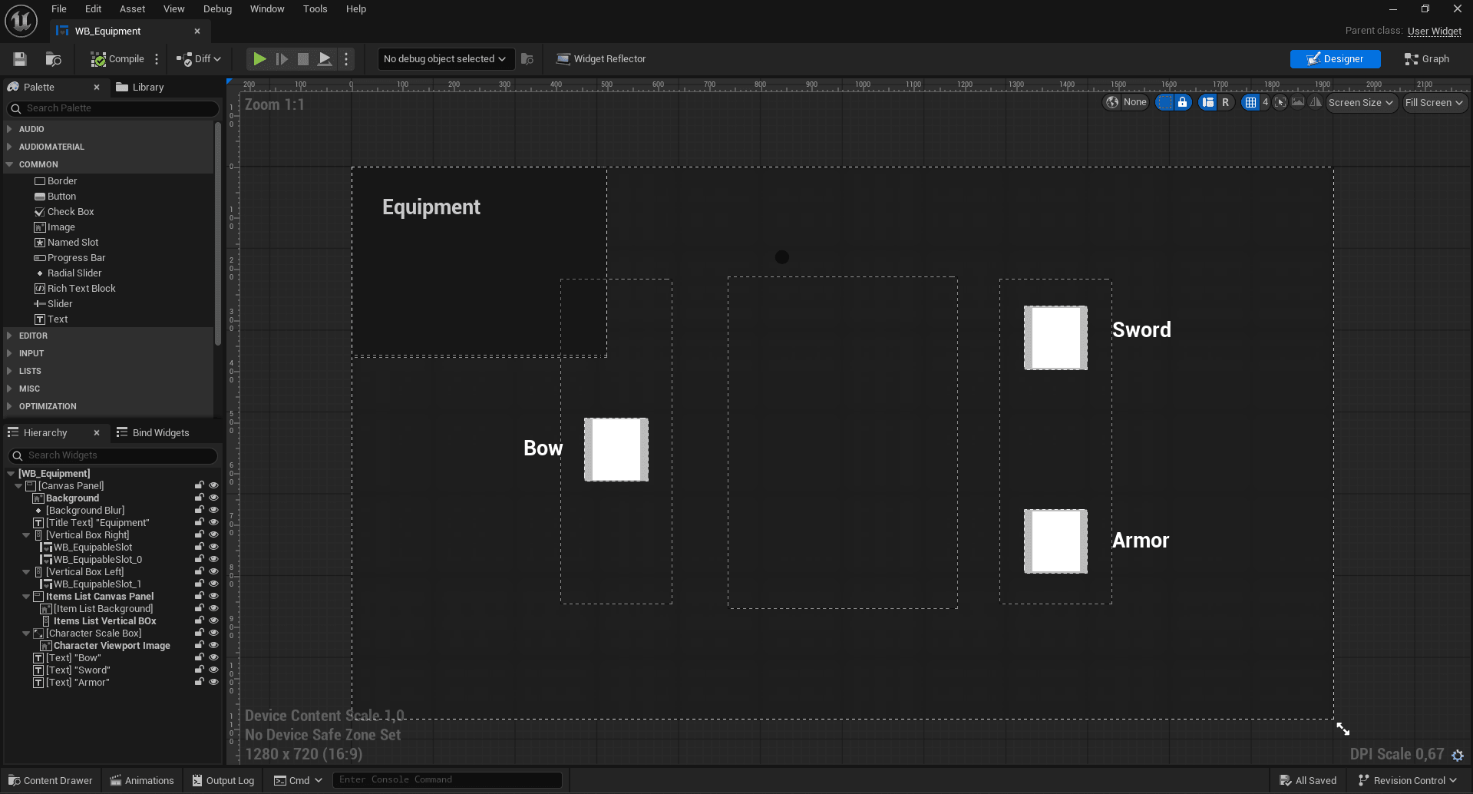The height and width of the screenshot is (794, 1473).
Task: Compile the widget blueprint
Action: pyautogui.click(x=117, y=59)
